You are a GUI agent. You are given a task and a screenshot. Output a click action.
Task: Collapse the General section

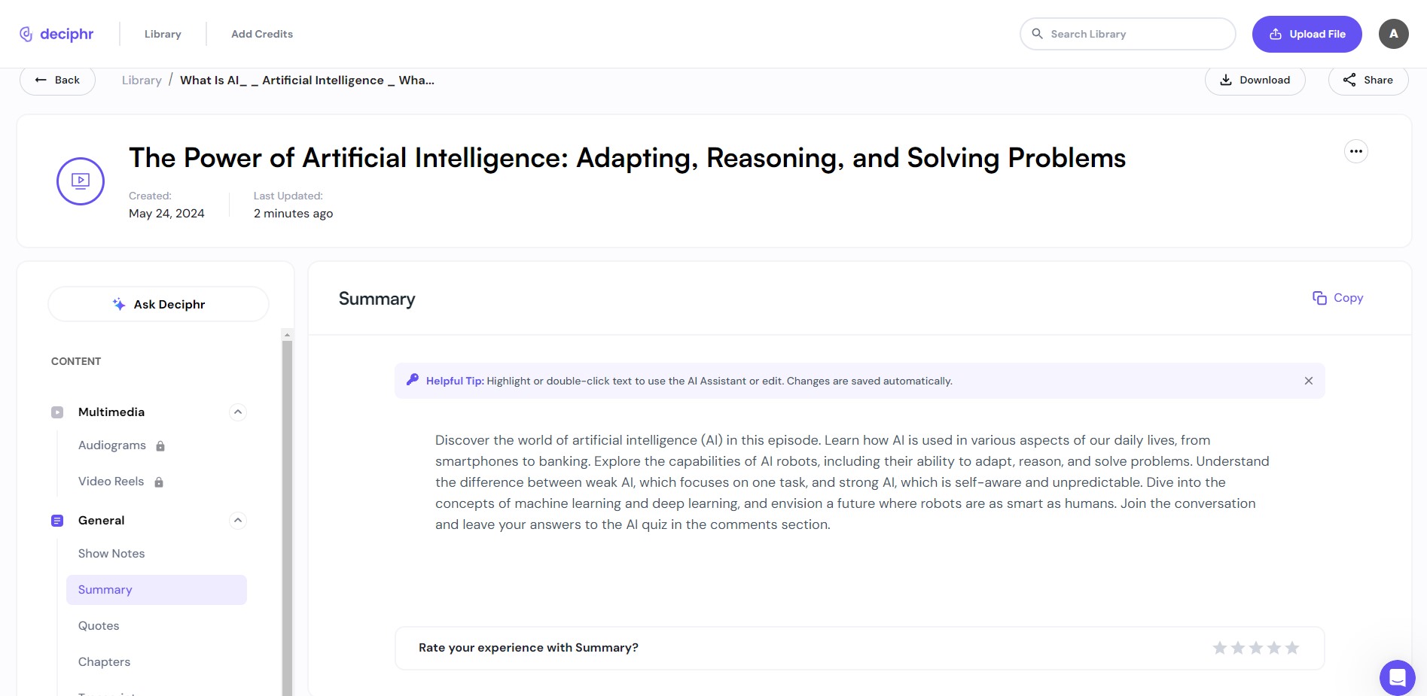coord(238,520)
